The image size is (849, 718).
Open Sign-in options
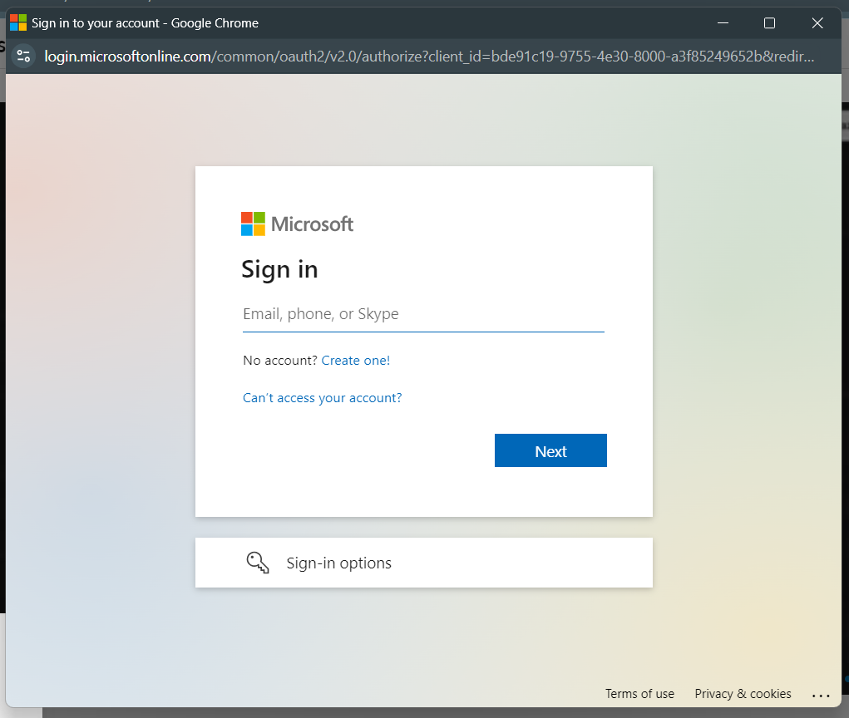pyautogui.click(x=424, y=563)
